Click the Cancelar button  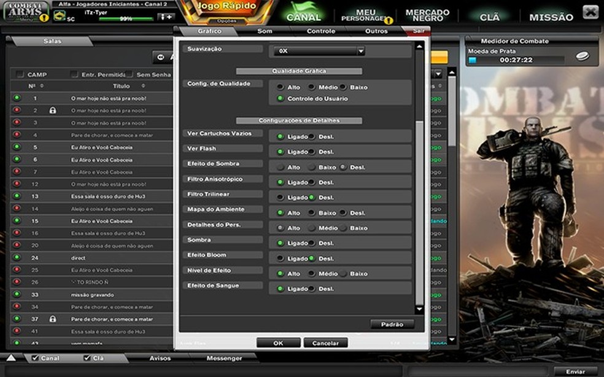point(325,343)
